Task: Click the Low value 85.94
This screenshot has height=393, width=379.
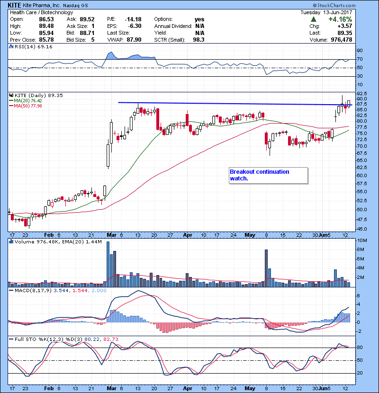Action: coord(46,33)
